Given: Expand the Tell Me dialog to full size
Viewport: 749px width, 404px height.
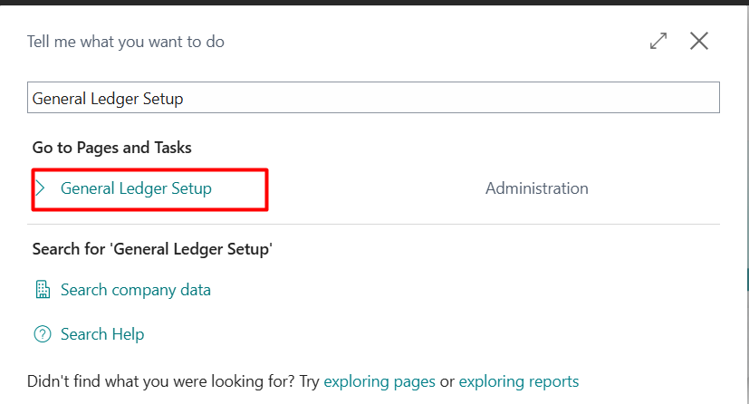Looking at the screenshot, I should point(658,41).
